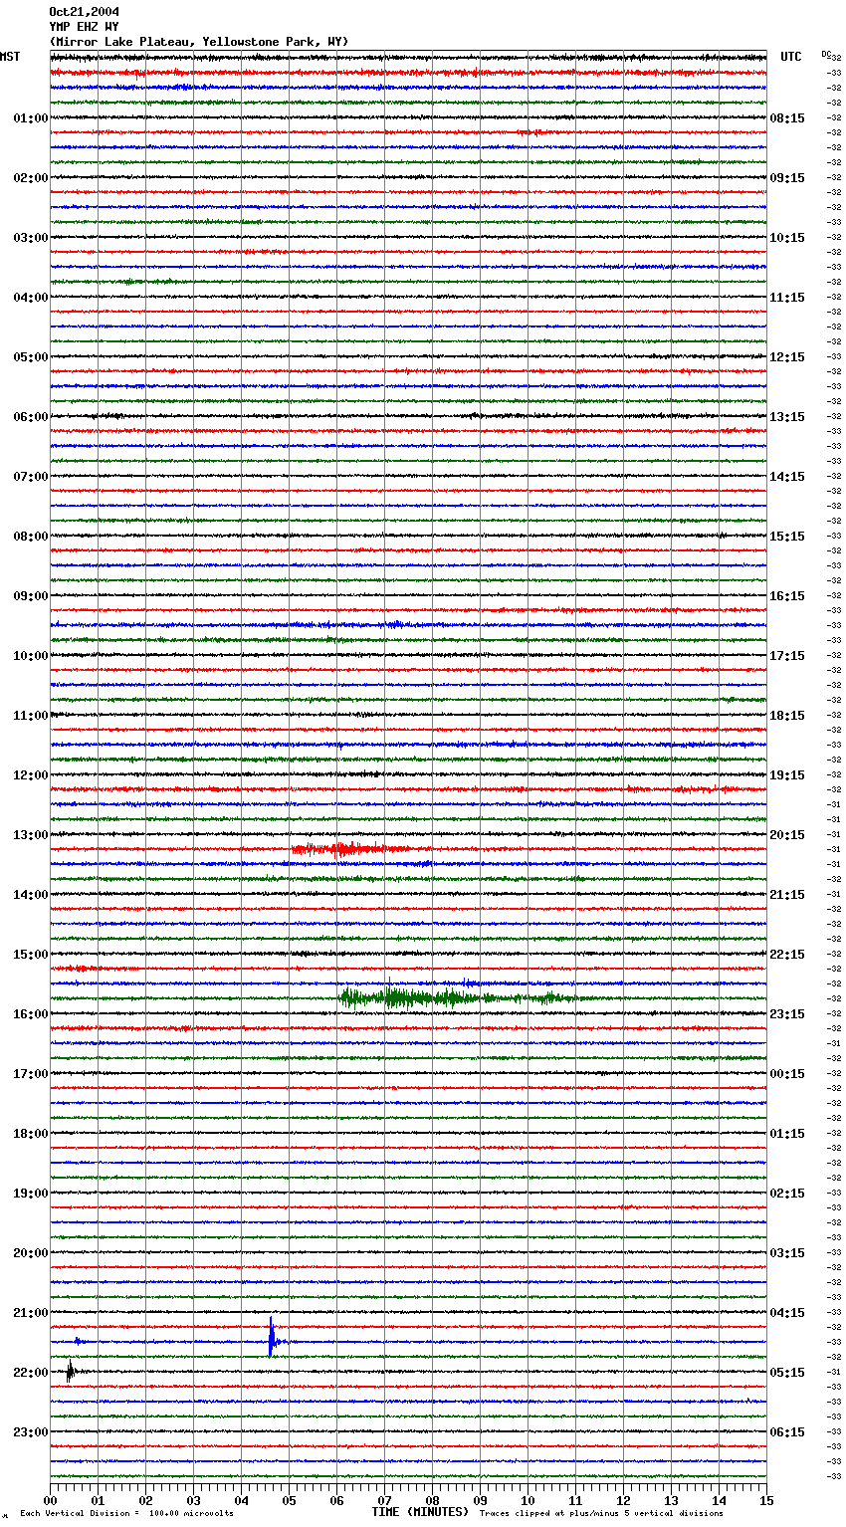The height and width of the screenshot is (1527, 846).
Task: Click the 23:15 UTC time label
Action: [x=787, y=1014]
